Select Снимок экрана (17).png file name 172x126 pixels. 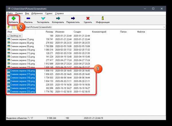pos(23,74)
